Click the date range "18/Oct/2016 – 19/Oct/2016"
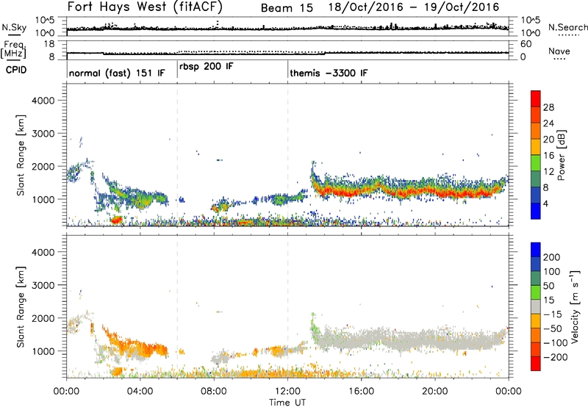This screenshot has width=588, height=407. tap(414, 7)
